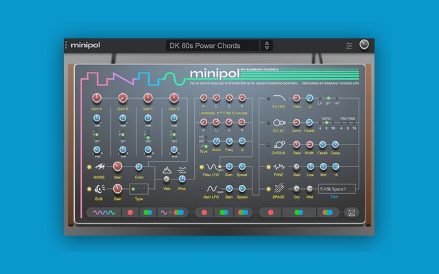Viewport: 439px width, 274px height.
Task: Click the Loudness / Filter Envelope arrows
Action: 219,112
